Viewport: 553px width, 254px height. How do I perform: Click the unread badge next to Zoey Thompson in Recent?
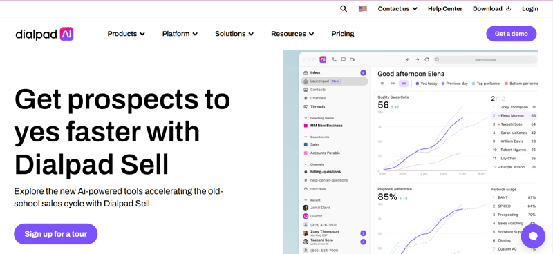click(364, 233)
